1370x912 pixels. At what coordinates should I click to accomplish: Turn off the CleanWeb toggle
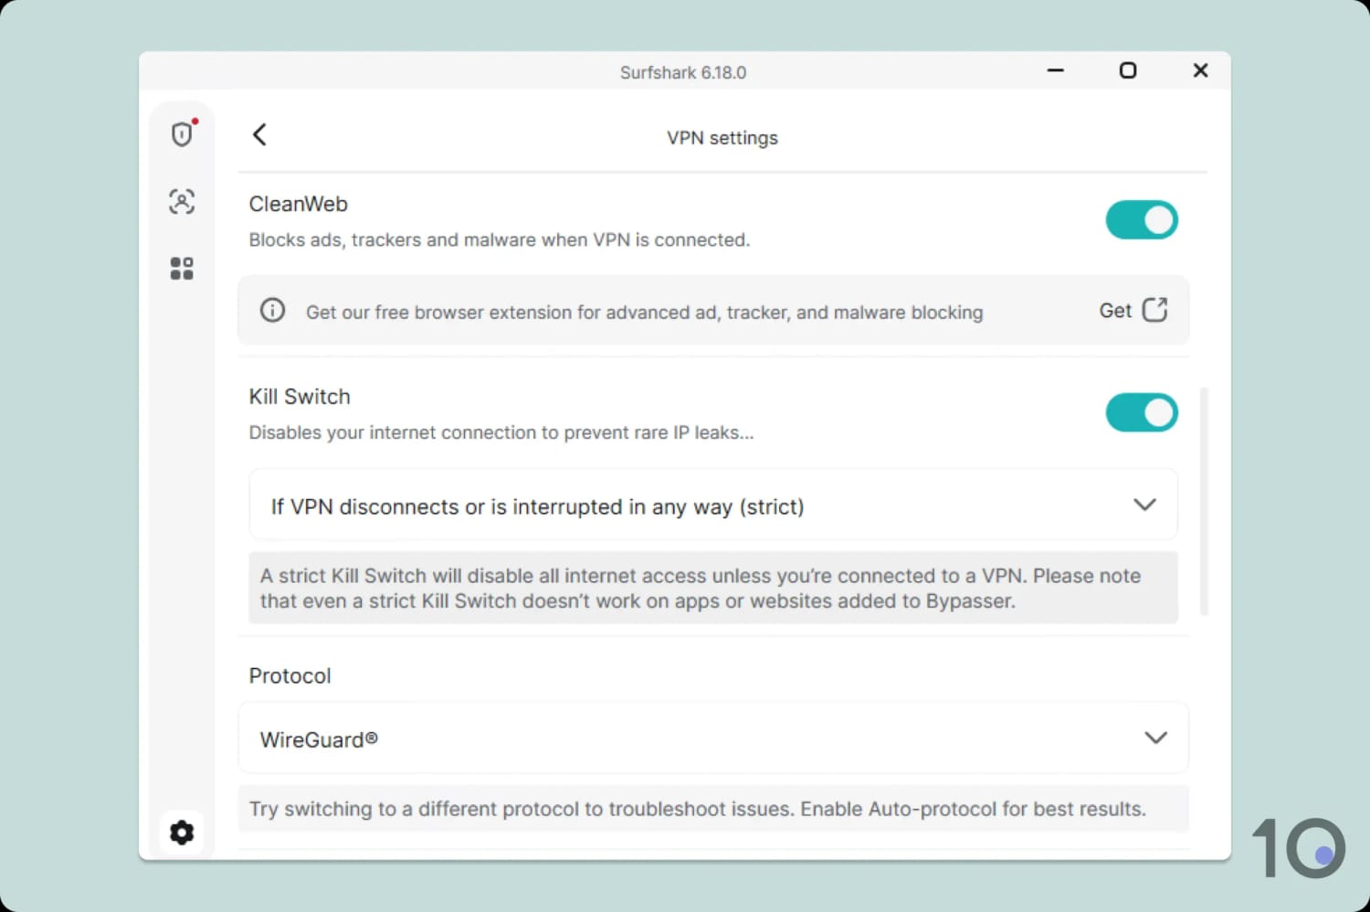1142,220
